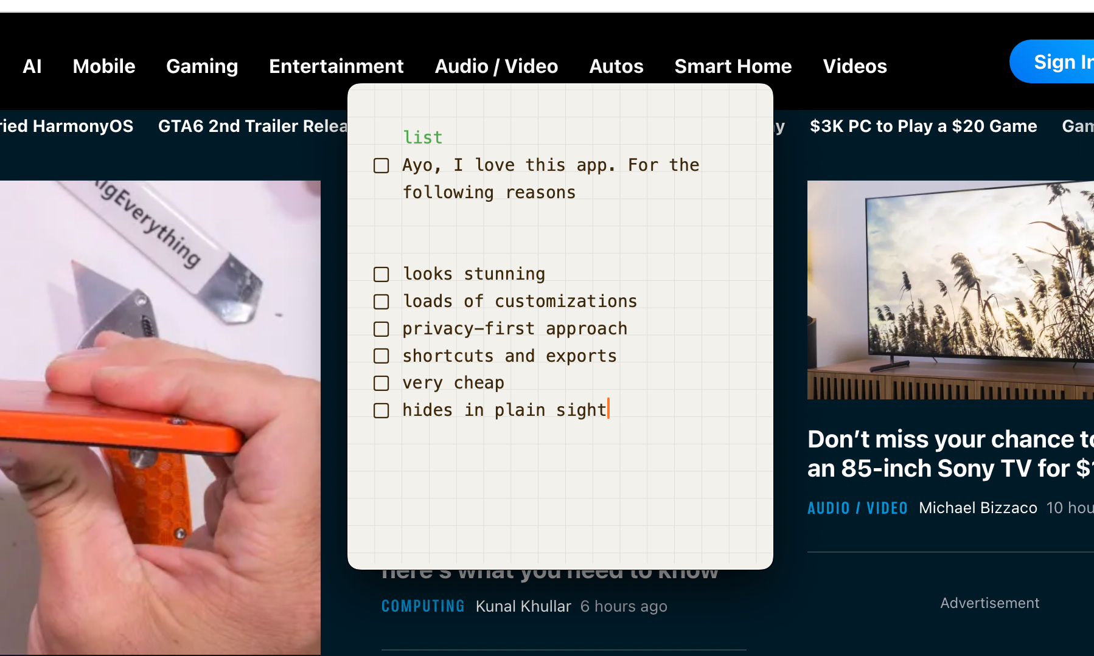Open the Mobile section
This screenshot has height=656, width=1094.
click(103, 66)
